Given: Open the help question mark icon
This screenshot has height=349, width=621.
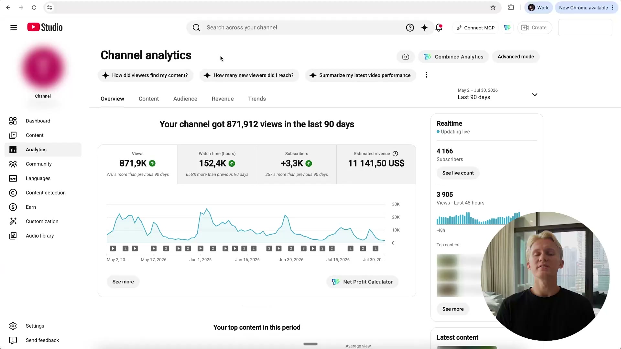Looking at the screenshot, I should tap(410, 28).
